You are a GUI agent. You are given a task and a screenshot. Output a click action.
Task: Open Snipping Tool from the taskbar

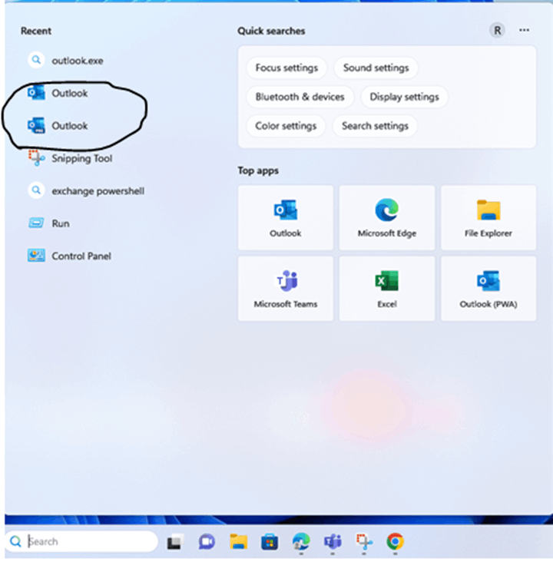pyautogui.click(x=364, y=541)
